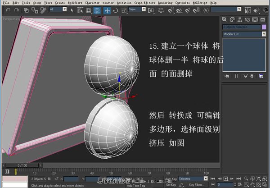270x188 pixels.
Task: Expand the named selection sets dropdown
Action: pos(239,9)
